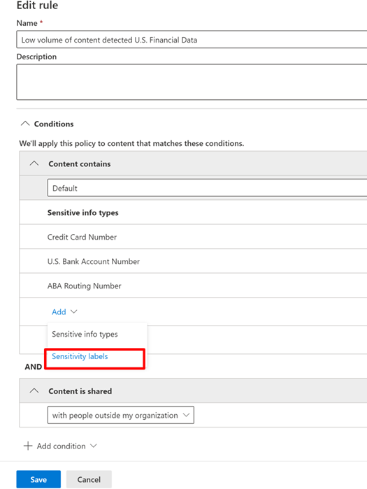Screen dimensions: 367x489
Task: Select the U.S. Bank Account Number row
Action: (193, 261)
